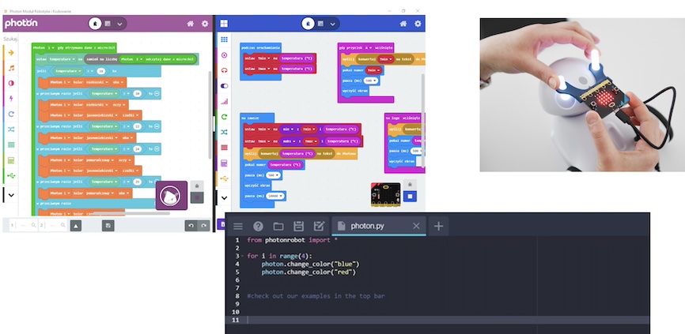
Task: Click search field number 1 in Photon bottom bar
Action: tap(24, 225)
